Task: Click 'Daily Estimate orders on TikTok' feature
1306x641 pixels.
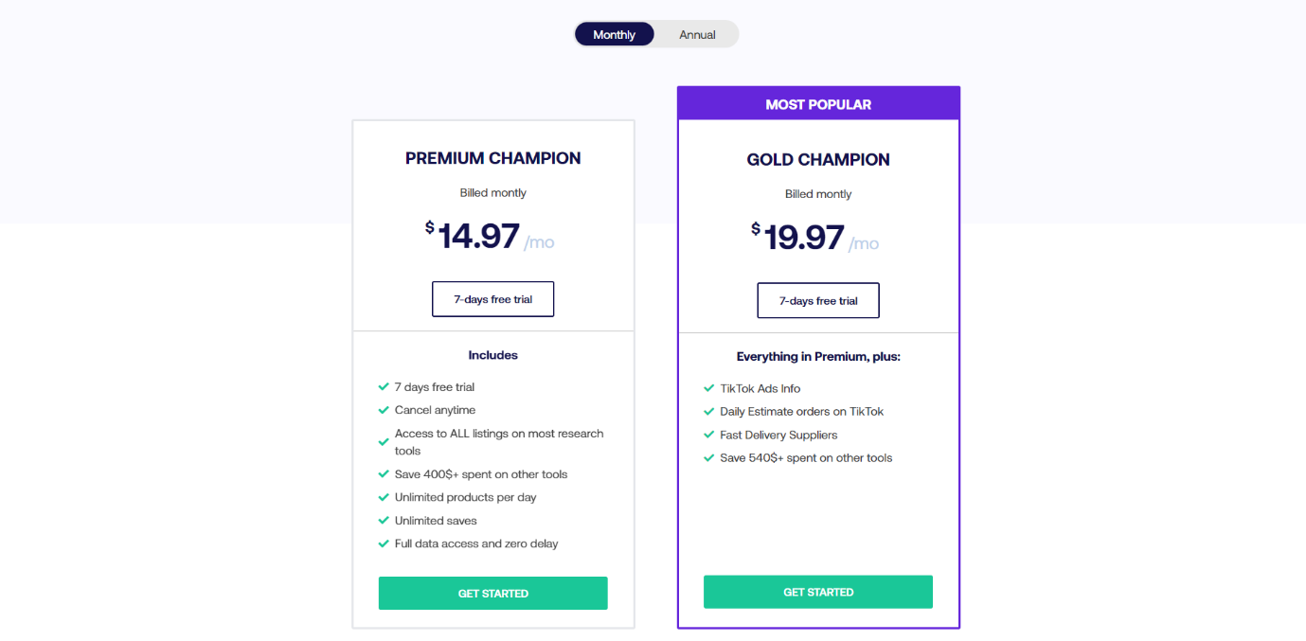Action: click(x=801, y=412)
